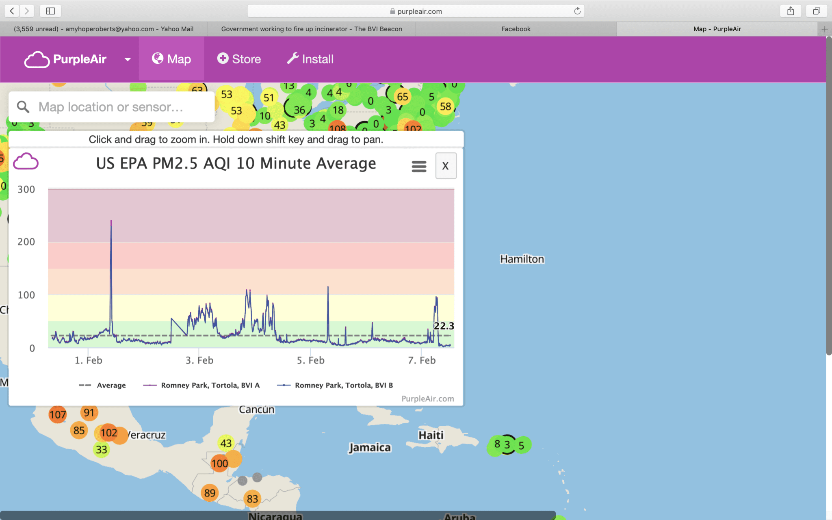Toggle Romney Park, Tortola, BVI A series
This screenshot has width=832, height=520.
[x=201, y=385]
